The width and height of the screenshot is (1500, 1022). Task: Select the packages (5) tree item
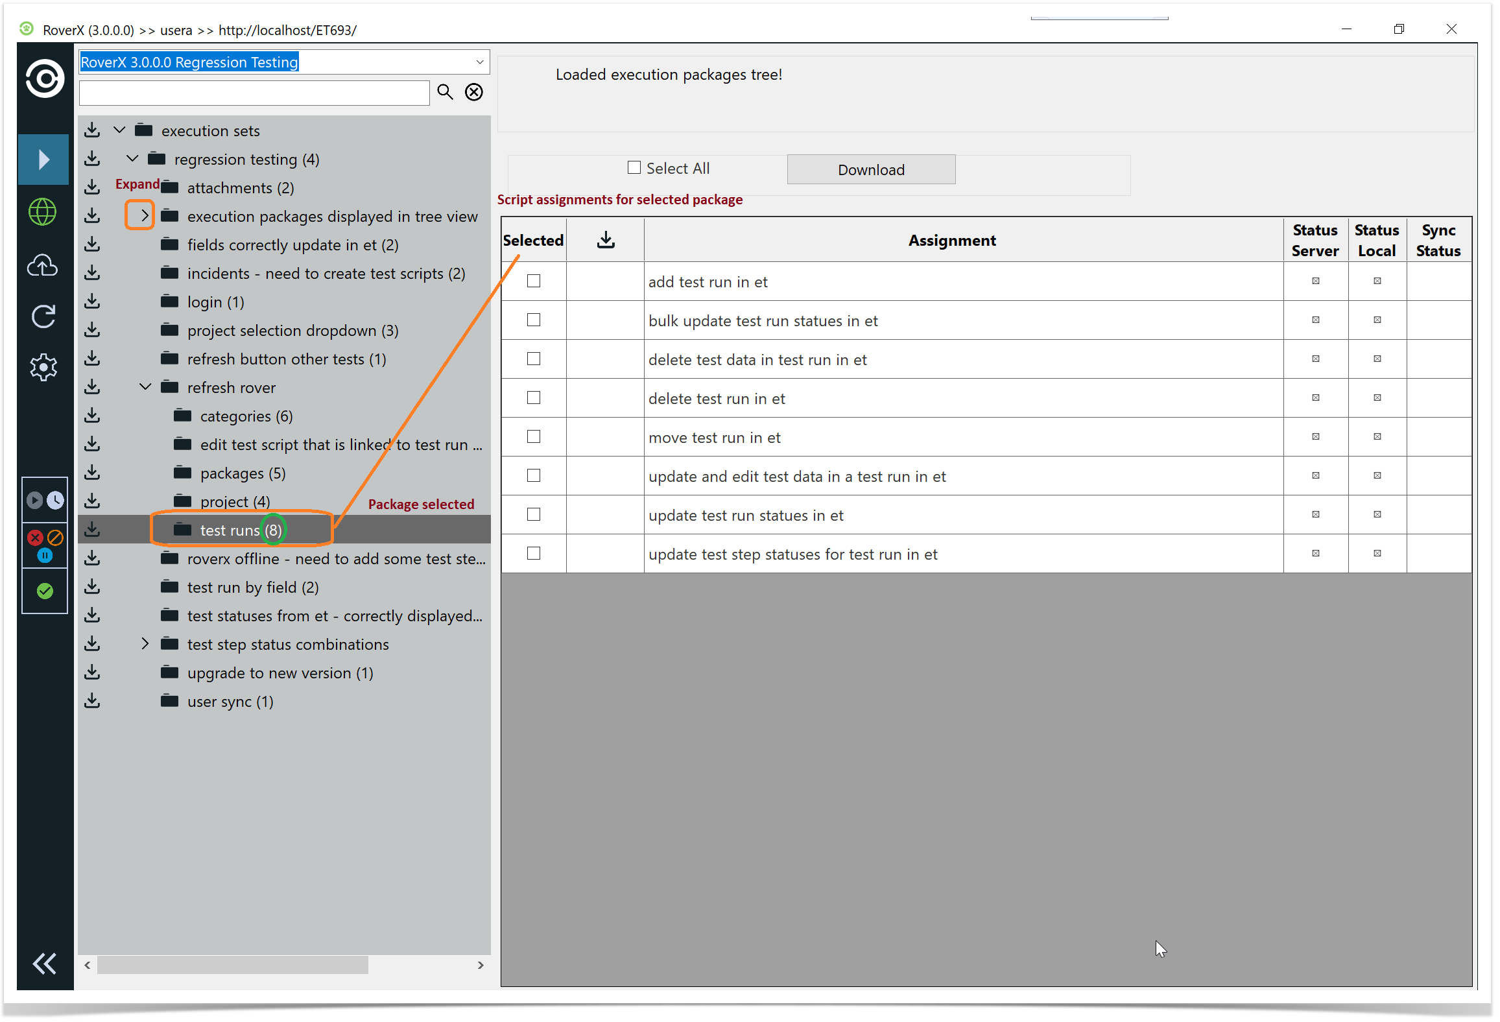[x=243, y=473]
